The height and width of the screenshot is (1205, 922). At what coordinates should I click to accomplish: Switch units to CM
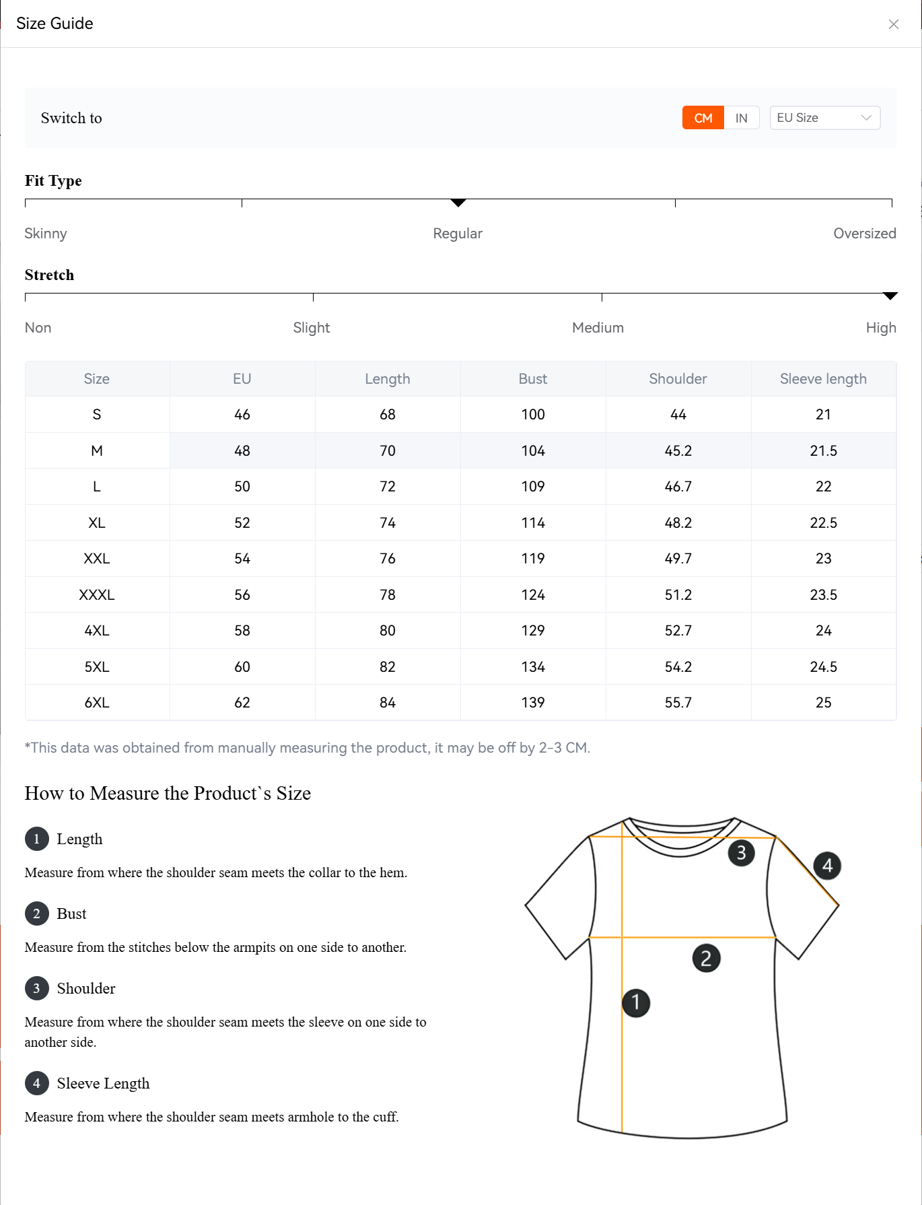click(x=703, y=118)
